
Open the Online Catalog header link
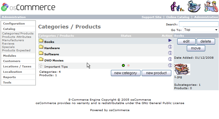[x=178, y=17]
